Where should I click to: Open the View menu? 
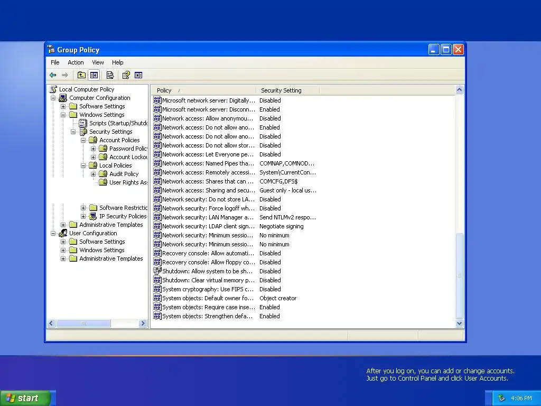coord(98,62)
